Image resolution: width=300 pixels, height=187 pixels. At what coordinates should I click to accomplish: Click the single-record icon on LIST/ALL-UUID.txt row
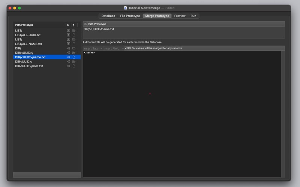(68, 35)
